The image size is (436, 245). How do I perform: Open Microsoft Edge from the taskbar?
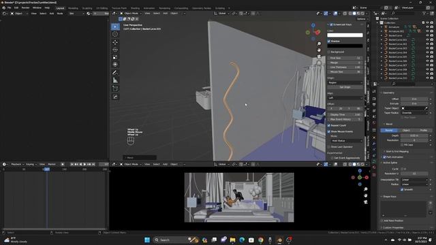point(242,240)
